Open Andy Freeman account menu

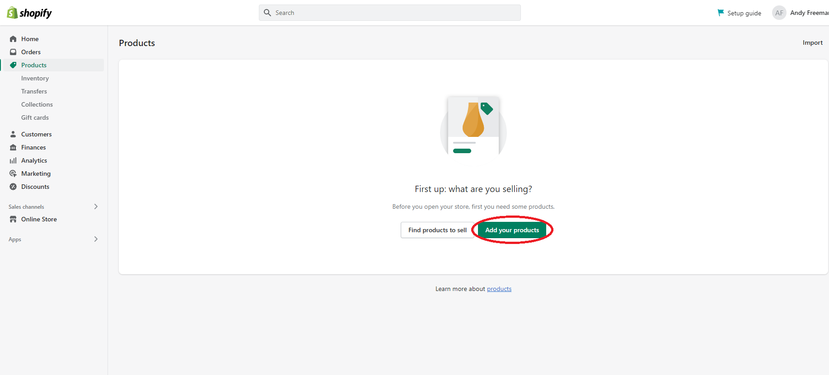[x=801, y=13]
